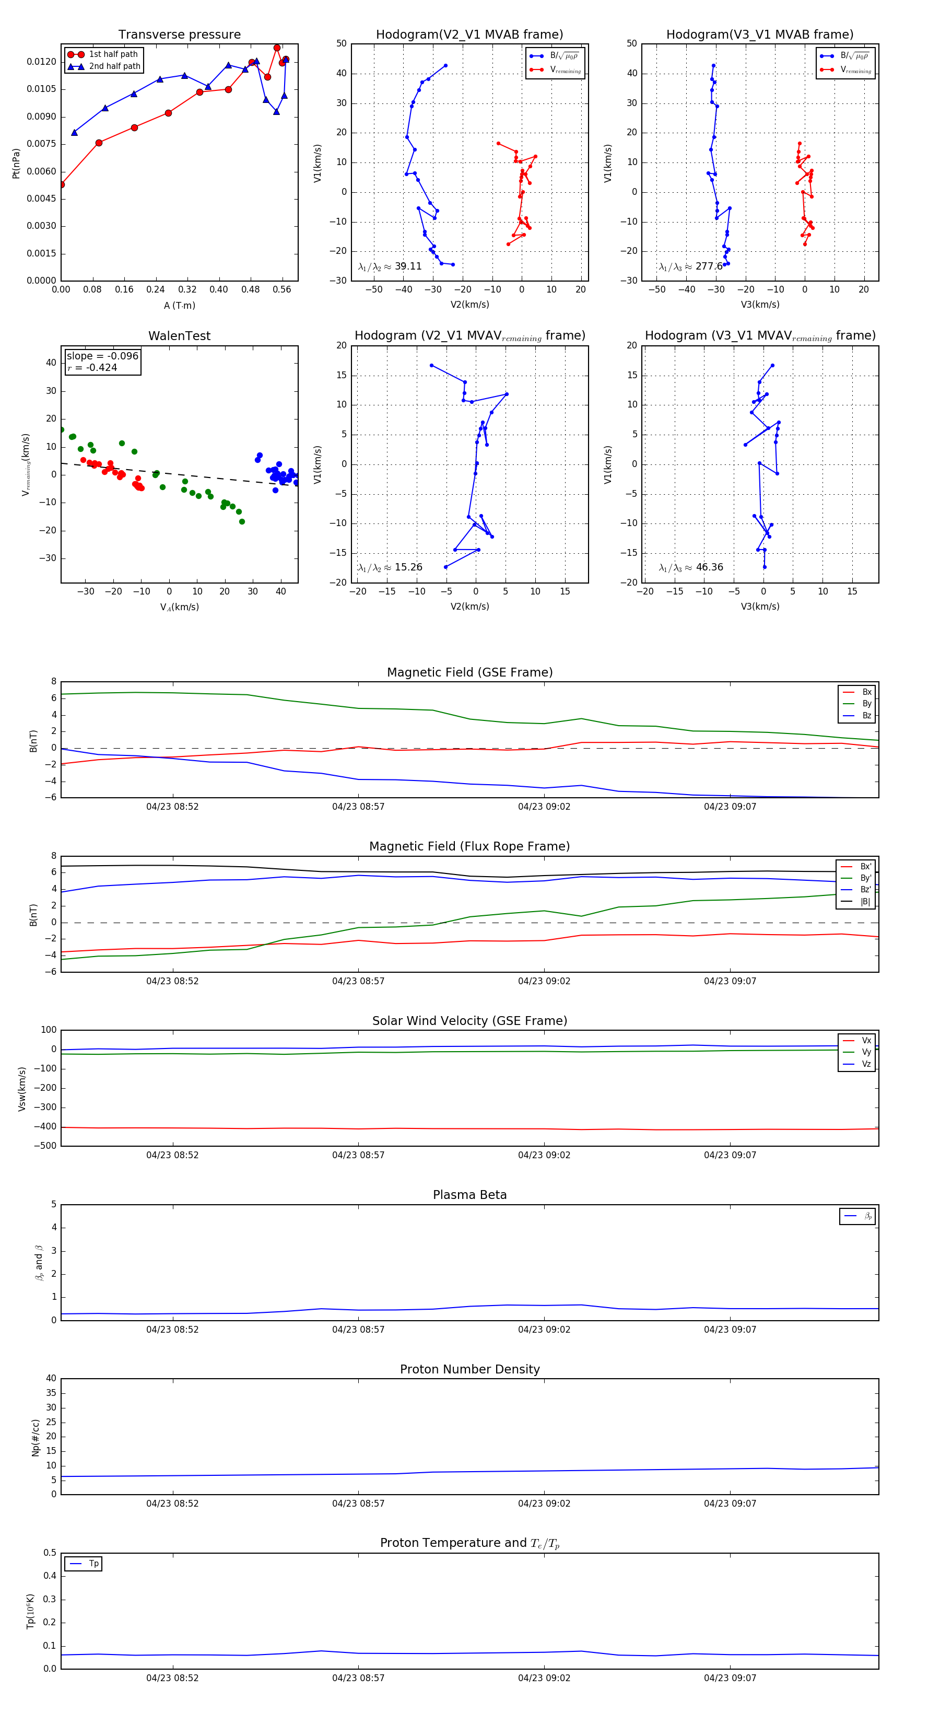This screenshot has height=1724, width=940.
Task: Click the 'Transverse pressure' plot title
Action: (179, 35)
